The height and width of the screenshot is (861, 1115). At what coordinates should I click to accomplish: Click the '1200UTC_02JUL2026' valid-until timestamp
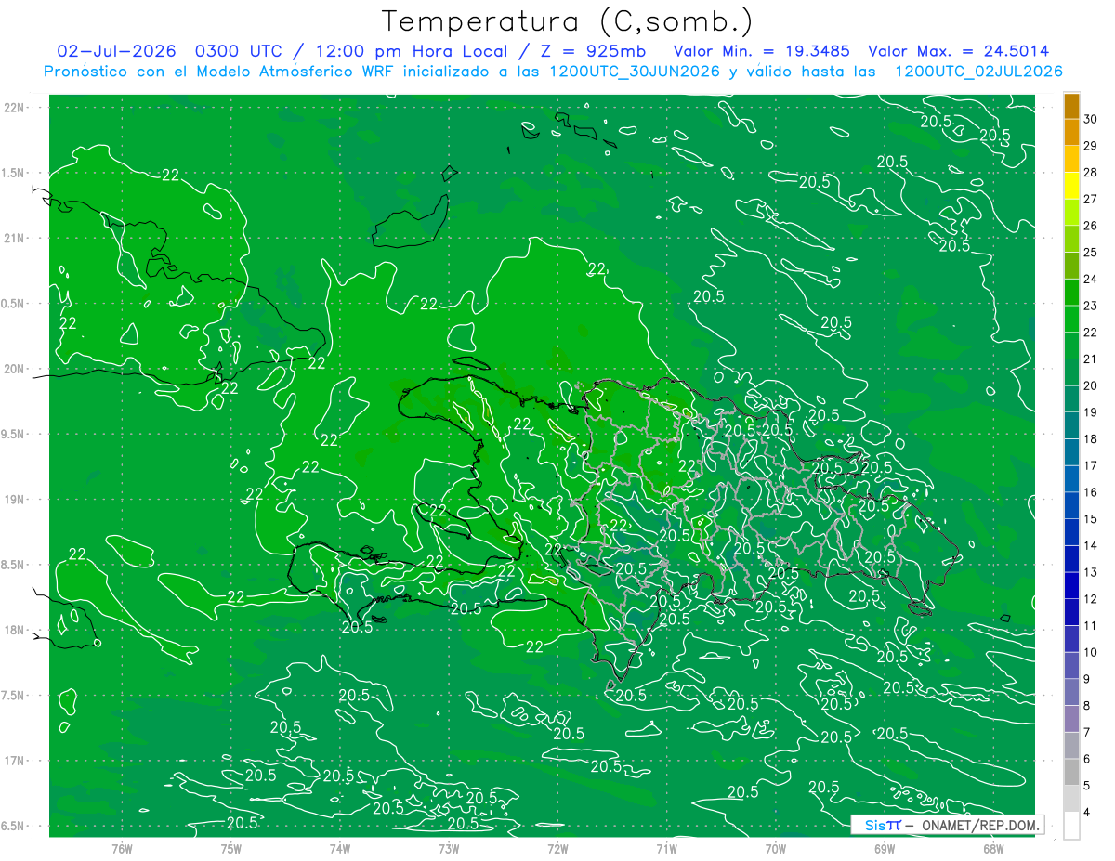[x=978, y=72]
